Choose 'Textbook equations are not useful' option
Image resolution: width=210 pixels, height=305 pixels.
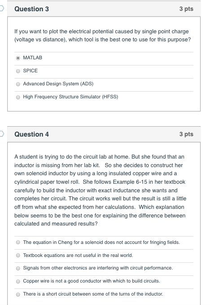(18, 255)
